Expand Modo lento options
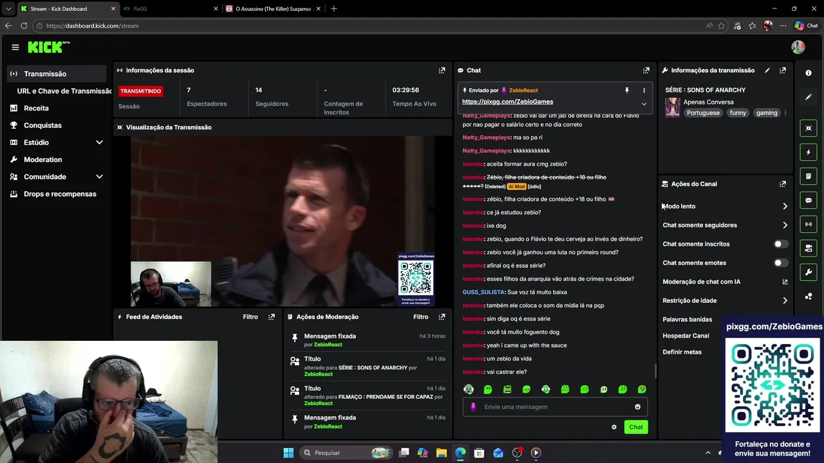This screenshot has width=824, height=463. (x=785, y=206)
